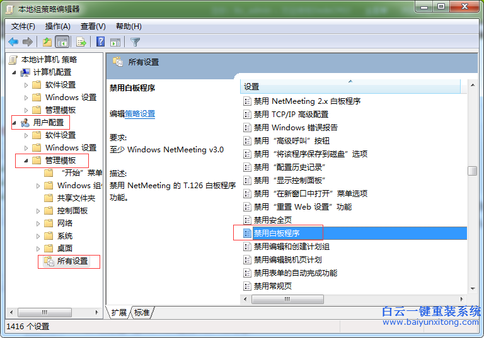The image size is (484, 338).
Task: Click the 策略设置 link
Action: (x=140, y=114)
